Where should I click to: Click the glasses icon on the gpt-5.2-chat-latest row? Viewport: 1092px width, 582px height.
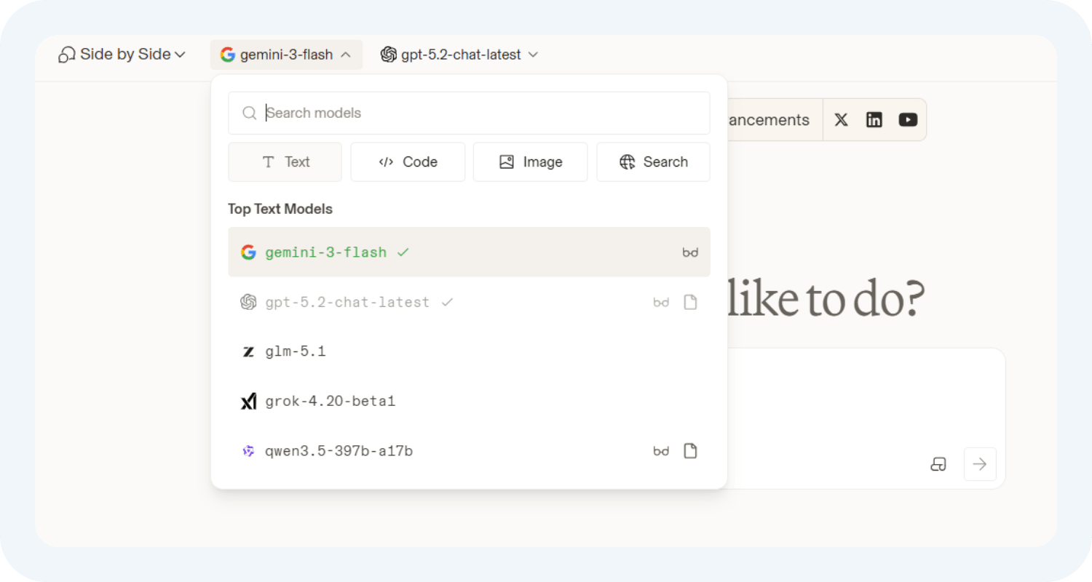click(661, 302)
